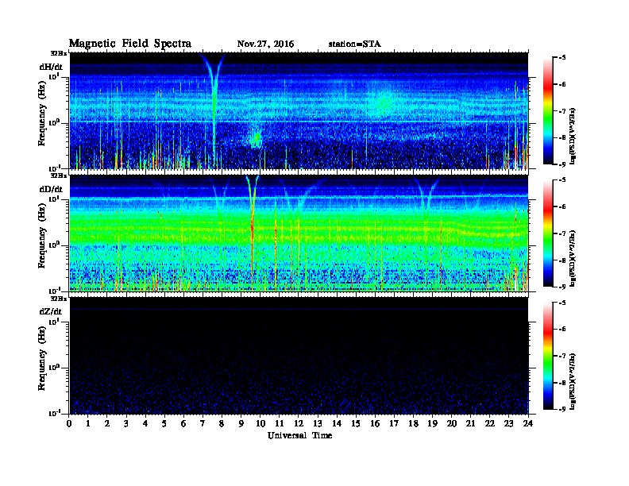Image resolution: width=629 pixels, height=486 pixels.
Task: Click the hour 15 tick label
Action: (x=356, y=424)
